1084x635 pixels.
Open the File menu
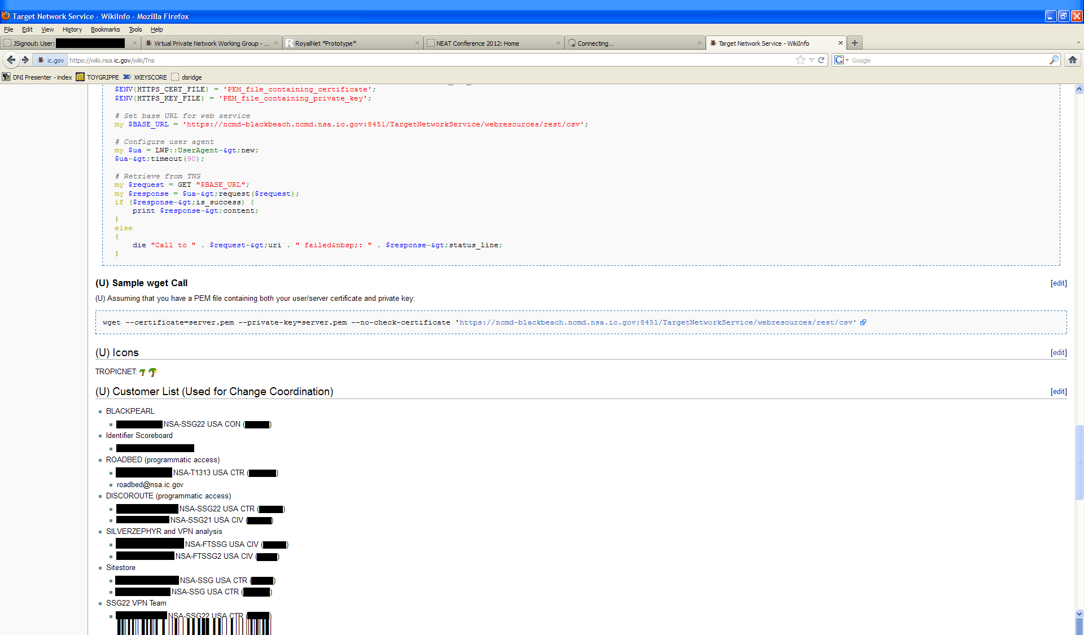click(x=8, y=29)
